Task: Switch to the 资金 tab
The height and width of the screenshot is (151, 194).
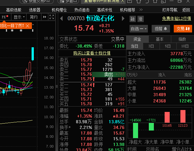Action: coord(137,39)
